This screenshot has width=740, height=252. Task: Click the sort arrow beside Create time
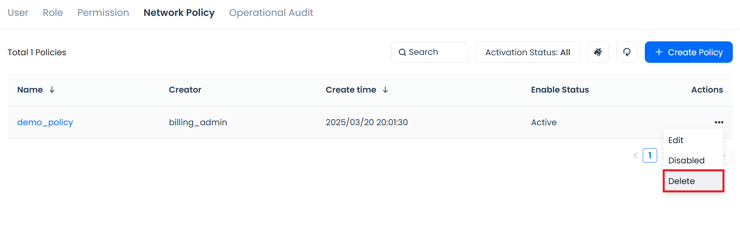[x=385, y=90]
